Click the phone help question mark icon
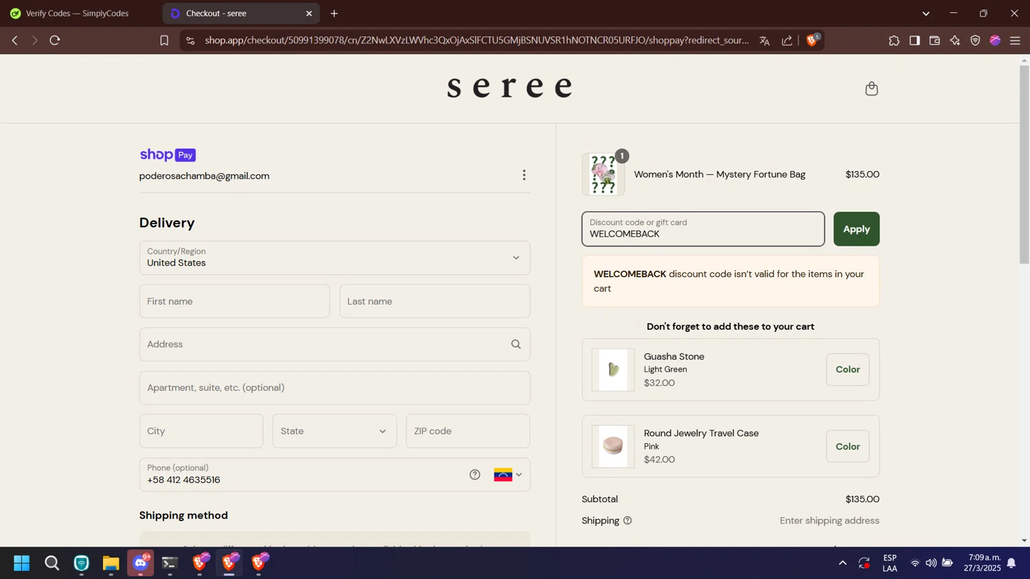Image resolution: width=1030 pixels, height=579 pixels. (x=474, y=475)
